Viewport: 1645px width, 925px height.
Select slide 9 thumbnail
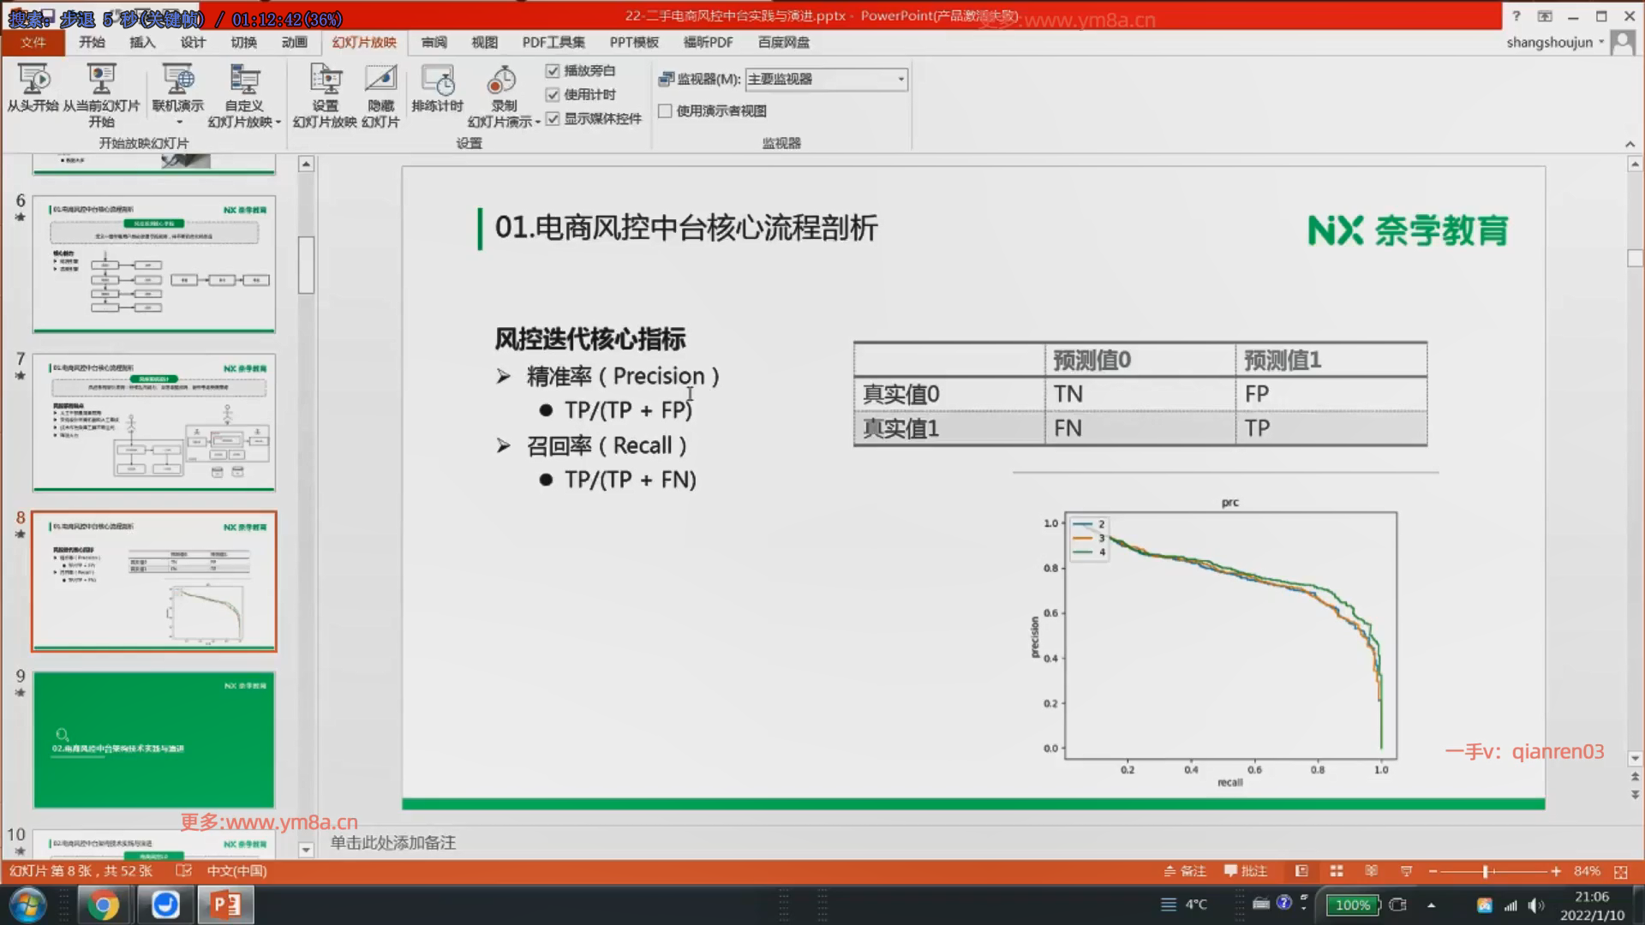click(154, 740)
